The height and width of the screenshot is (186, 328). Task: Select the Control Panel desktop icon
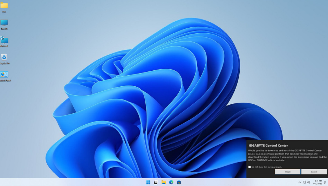(x=4, y=75)
